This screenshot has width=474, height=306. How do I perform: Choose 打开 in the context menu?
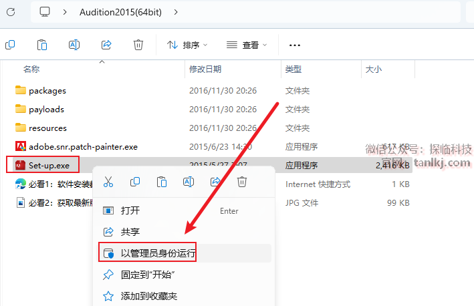pos(184,210)
